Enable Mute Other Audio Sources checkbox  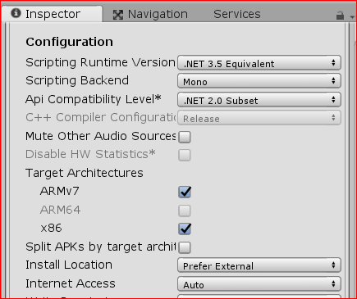coord(185,137)
